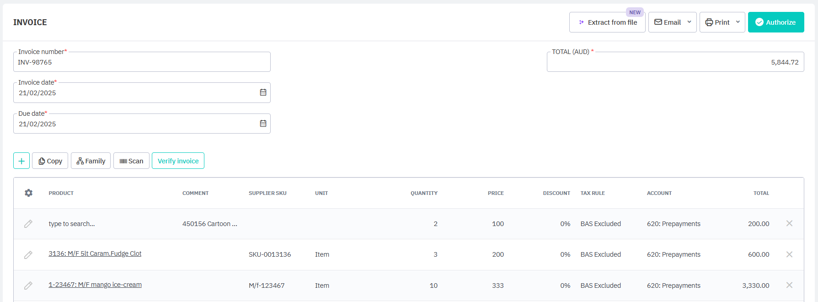This screenshot has height=302, width=818.
Task: Click the Invoice number input field
Action: tap(142, 62)
